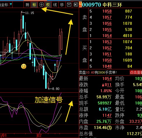Click the 卖盘10.60 sell order alert text
This screenshot has width=142, height=138.
coord(98,72)
